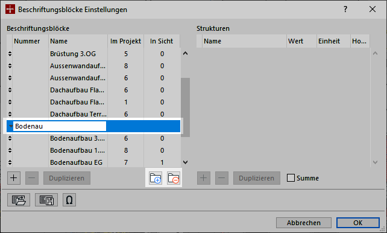Viewport: 387px width, 233px height.
Task: Click the load label blocks icon
Action: tap(19, 200)
